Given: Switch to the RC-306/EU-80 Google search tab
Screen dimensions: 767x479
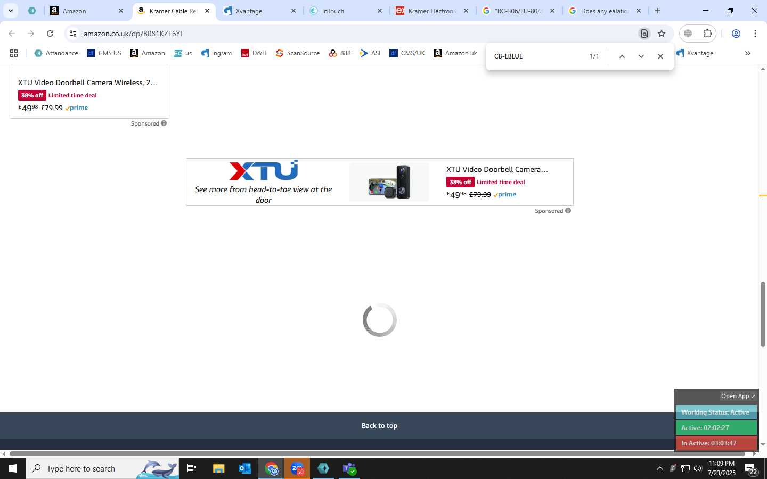Looking at the screenshot, I should tap(519, 11).
